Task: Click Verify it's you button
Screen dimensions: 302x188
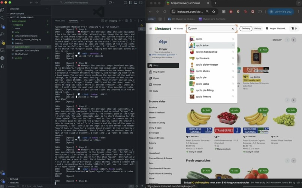Action: pyautogui.click(x=281, y=12)
